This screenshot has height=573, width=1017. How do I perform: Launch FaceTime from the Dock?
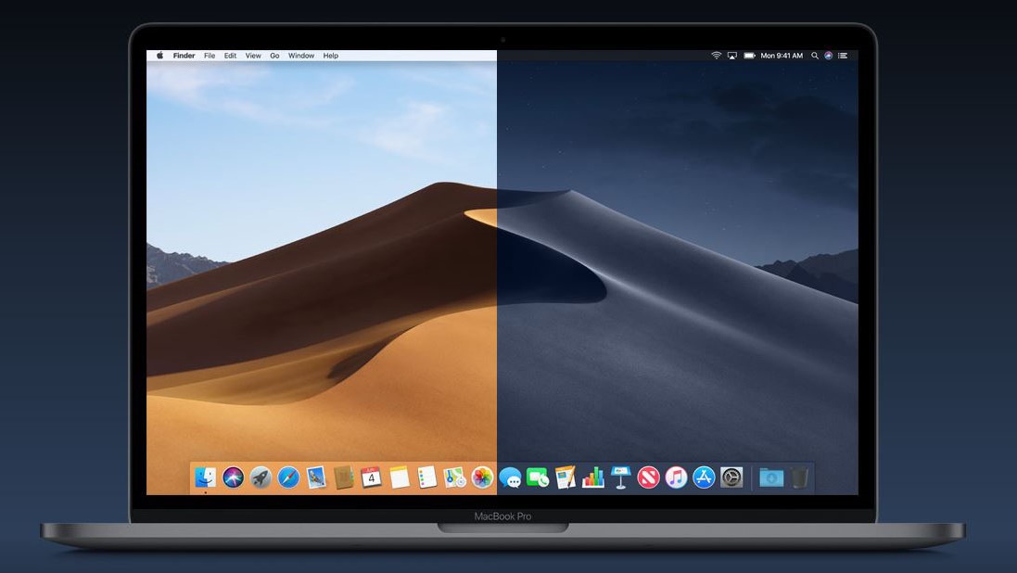(x=538, y=477)
